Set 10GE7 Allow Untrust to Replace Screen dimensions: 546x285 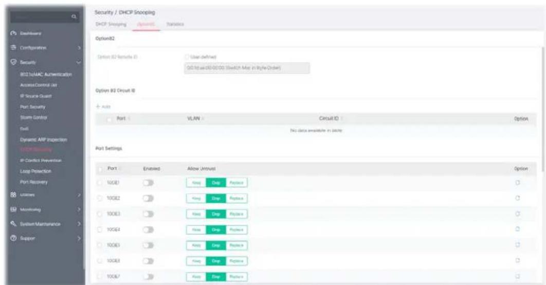[236, 277]
